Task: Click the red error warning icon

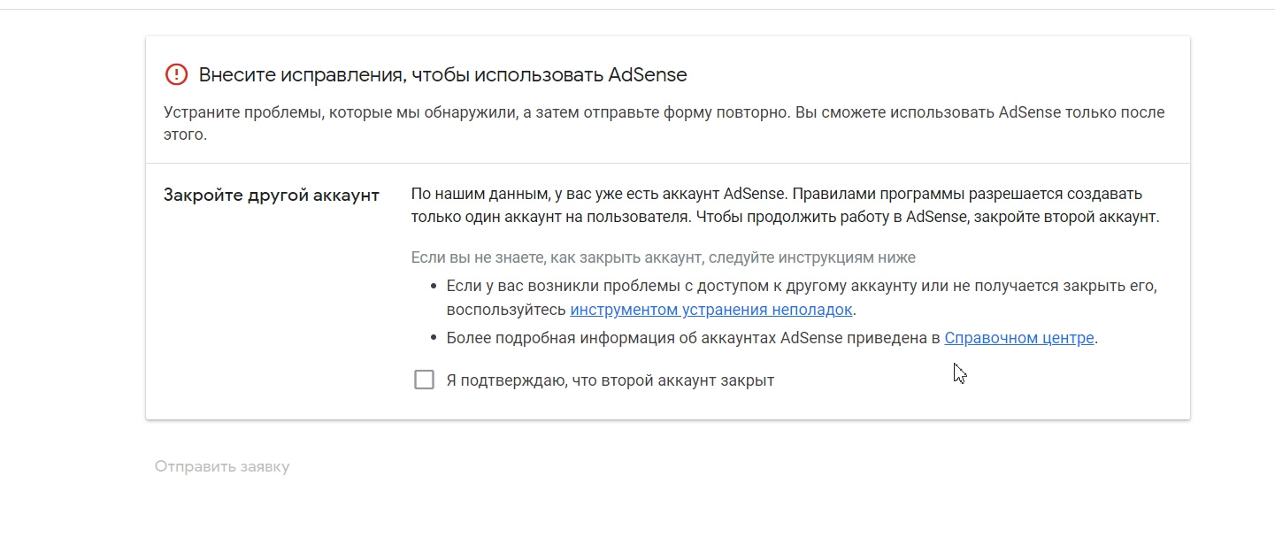Action: [x=177, y=74]
